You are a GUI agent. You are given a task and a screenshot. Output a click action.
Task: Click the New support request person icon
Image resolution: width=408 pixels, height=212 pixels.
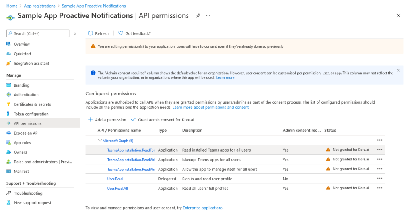click(9, 202)
